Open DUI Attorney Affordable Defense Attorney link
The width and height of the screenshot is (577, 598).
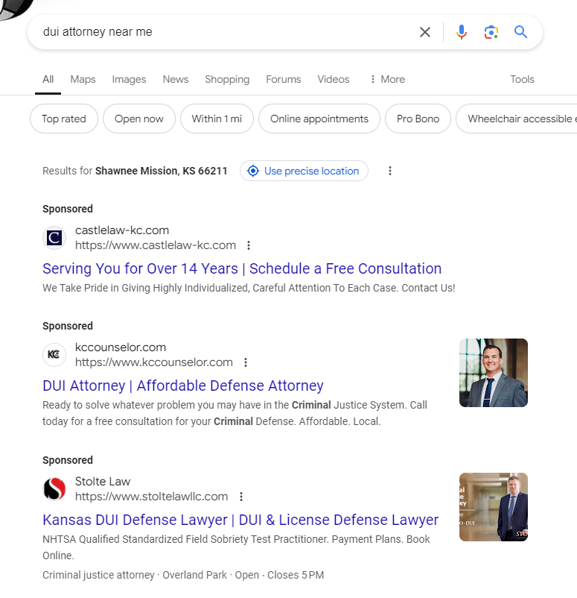[x=183, y=385]
